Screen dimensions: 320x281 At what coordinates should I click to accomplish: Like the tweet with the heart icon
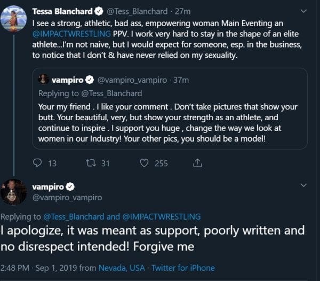143,163
